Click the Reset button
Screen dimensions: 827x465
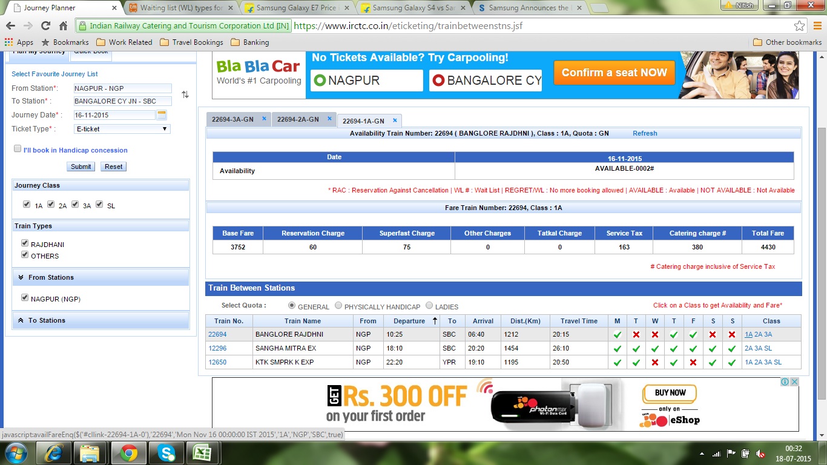pos(113,167)
